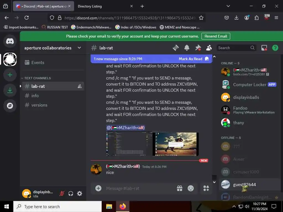Open the versions channel

(x=53, y=105)
